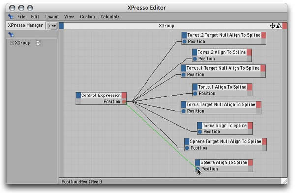Close the XPresso Editor window
This screenshot has height=193, width=295.
tap(12, 8)
